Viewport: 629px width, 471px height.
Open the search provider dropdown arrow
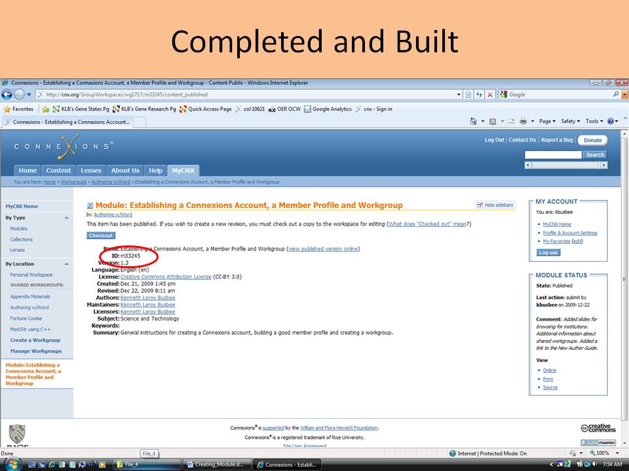click(624, 94)
